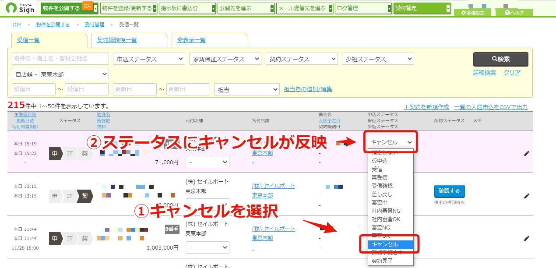Viewport: 556px width, 268px height.
Task: Sort by the ▼受信日時 column header
Action: [x=25, y=114]
